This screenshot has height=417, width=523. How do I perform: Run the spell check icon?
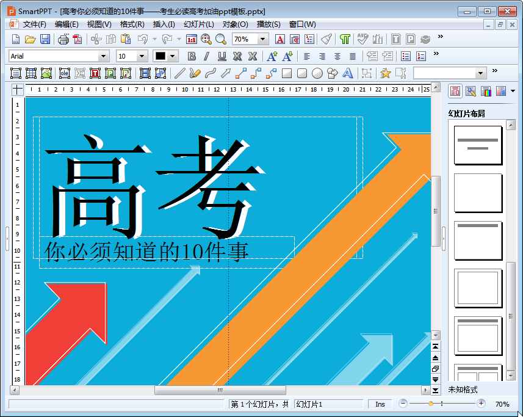coord(361,39)
